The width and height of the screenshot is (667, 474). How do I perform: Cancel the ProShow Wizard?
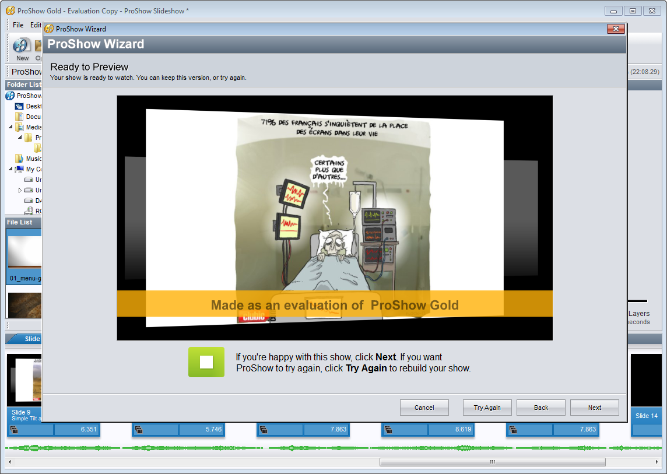424,408
